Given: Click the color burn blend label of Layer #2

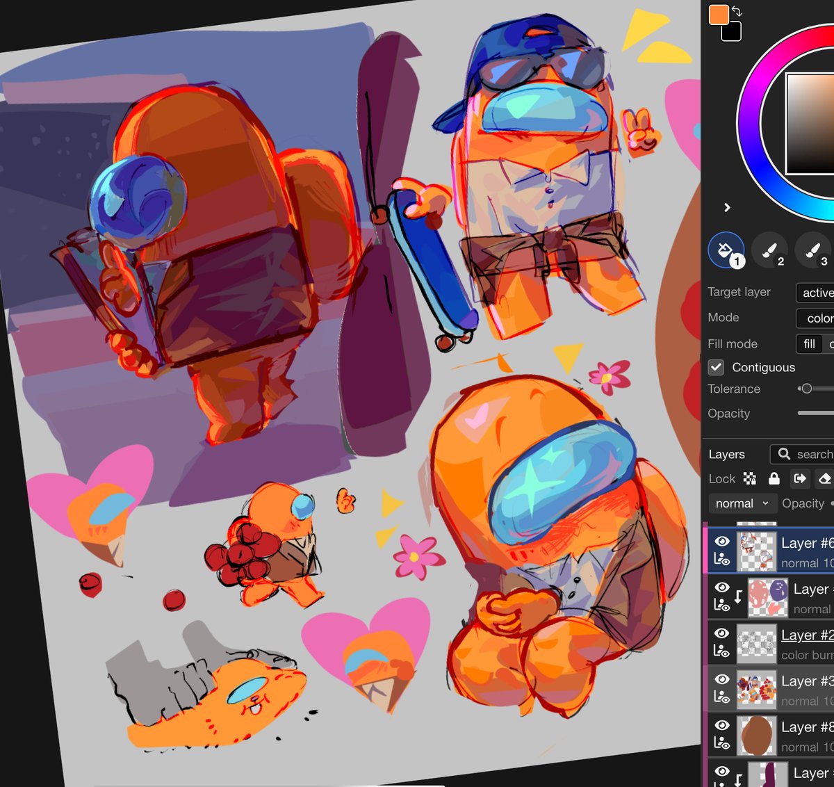Looking at the screenshot, I should [x=807, y=655].
